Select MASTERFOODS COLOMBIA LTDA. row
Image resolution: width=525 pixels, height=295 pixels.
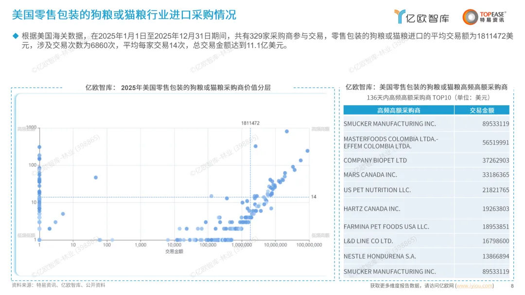click(x=426, y=143)
